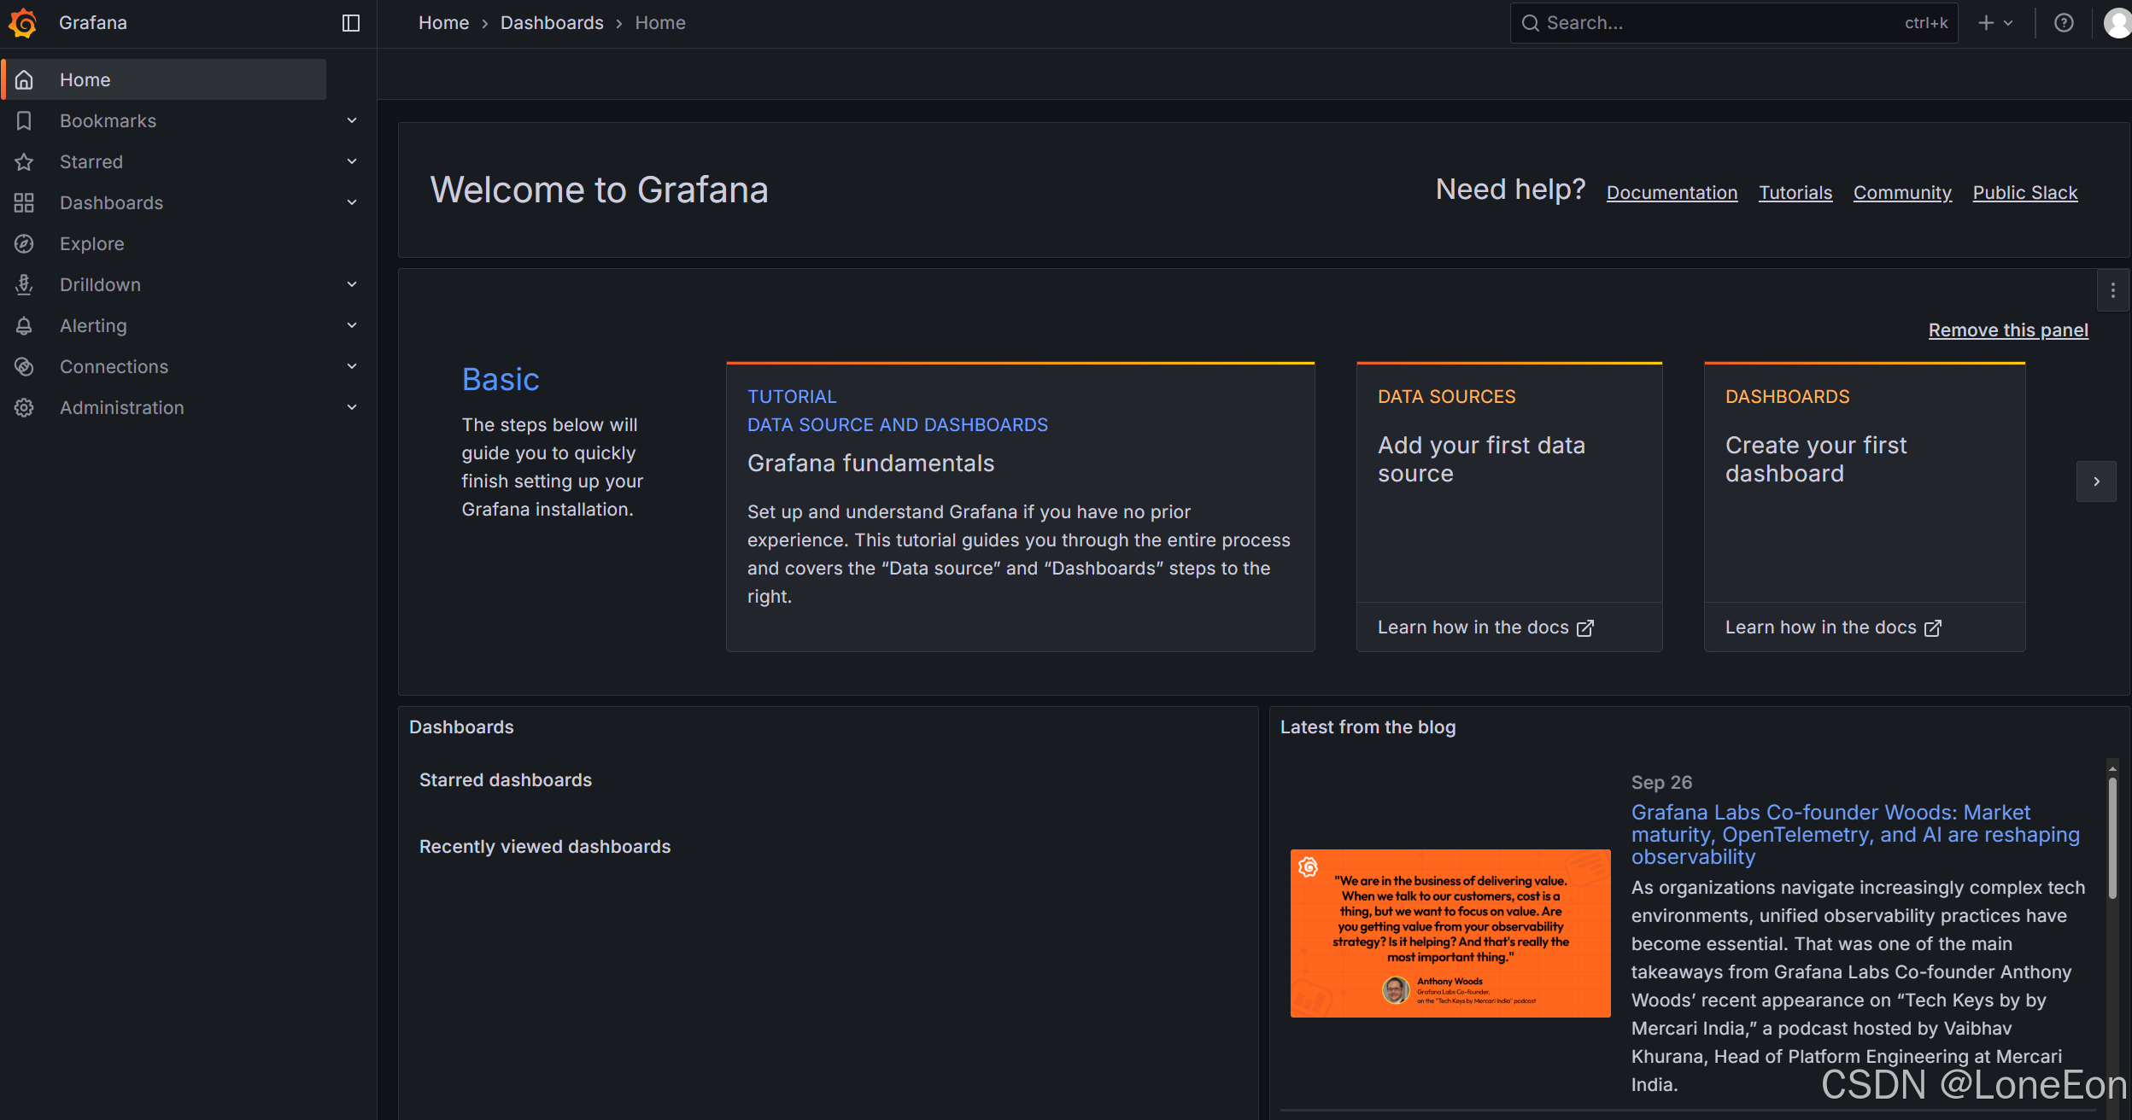Click the Dashboards breadcrumb link

click(552, 23)
